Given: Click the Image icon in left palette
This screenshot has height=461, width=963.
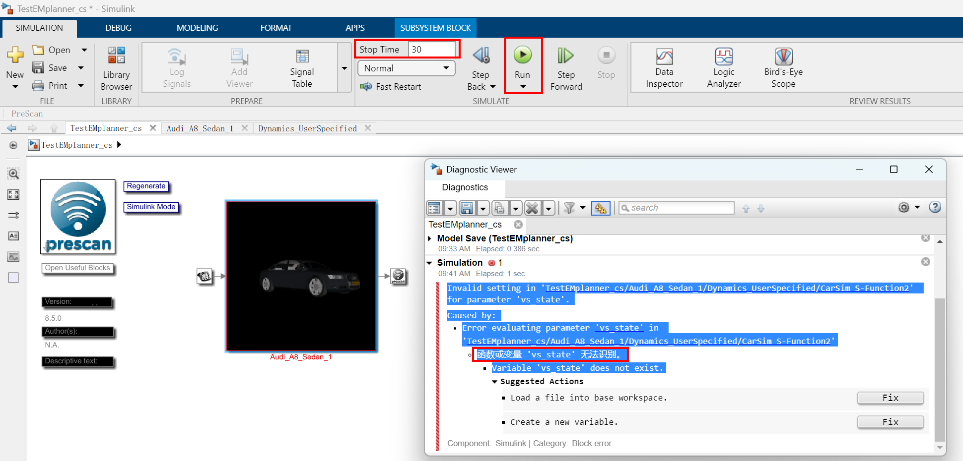Looking at the screenshot, I should point(13,257).
